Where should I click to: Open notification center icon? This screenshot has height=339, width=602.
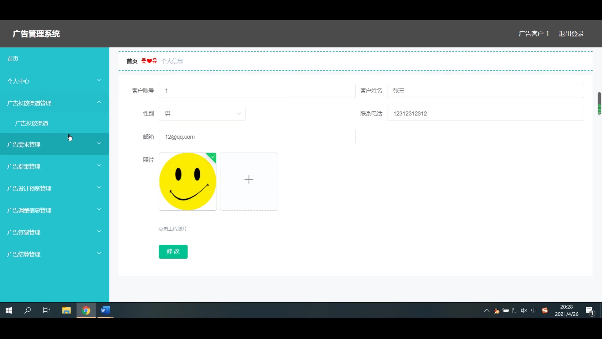pos(589,311)
